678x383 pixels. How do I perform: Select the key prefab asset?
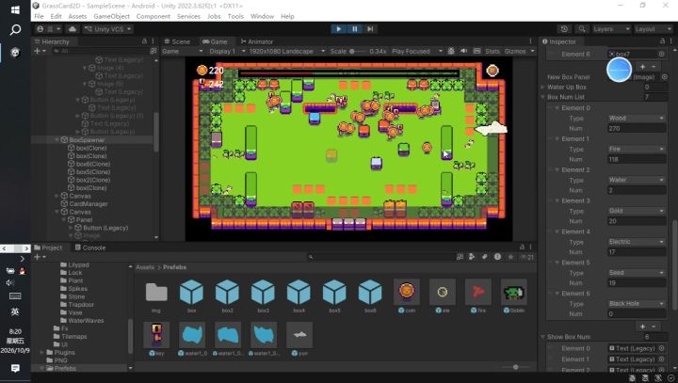click(x=156, y=339)
